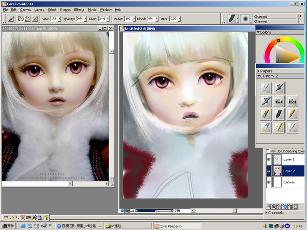
Task: Expand the Channels palette
Action: point(266,213)
